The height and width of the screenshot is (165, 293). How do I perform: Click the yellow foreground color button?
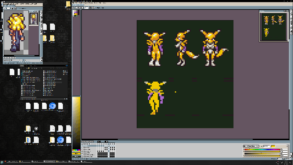76,153
